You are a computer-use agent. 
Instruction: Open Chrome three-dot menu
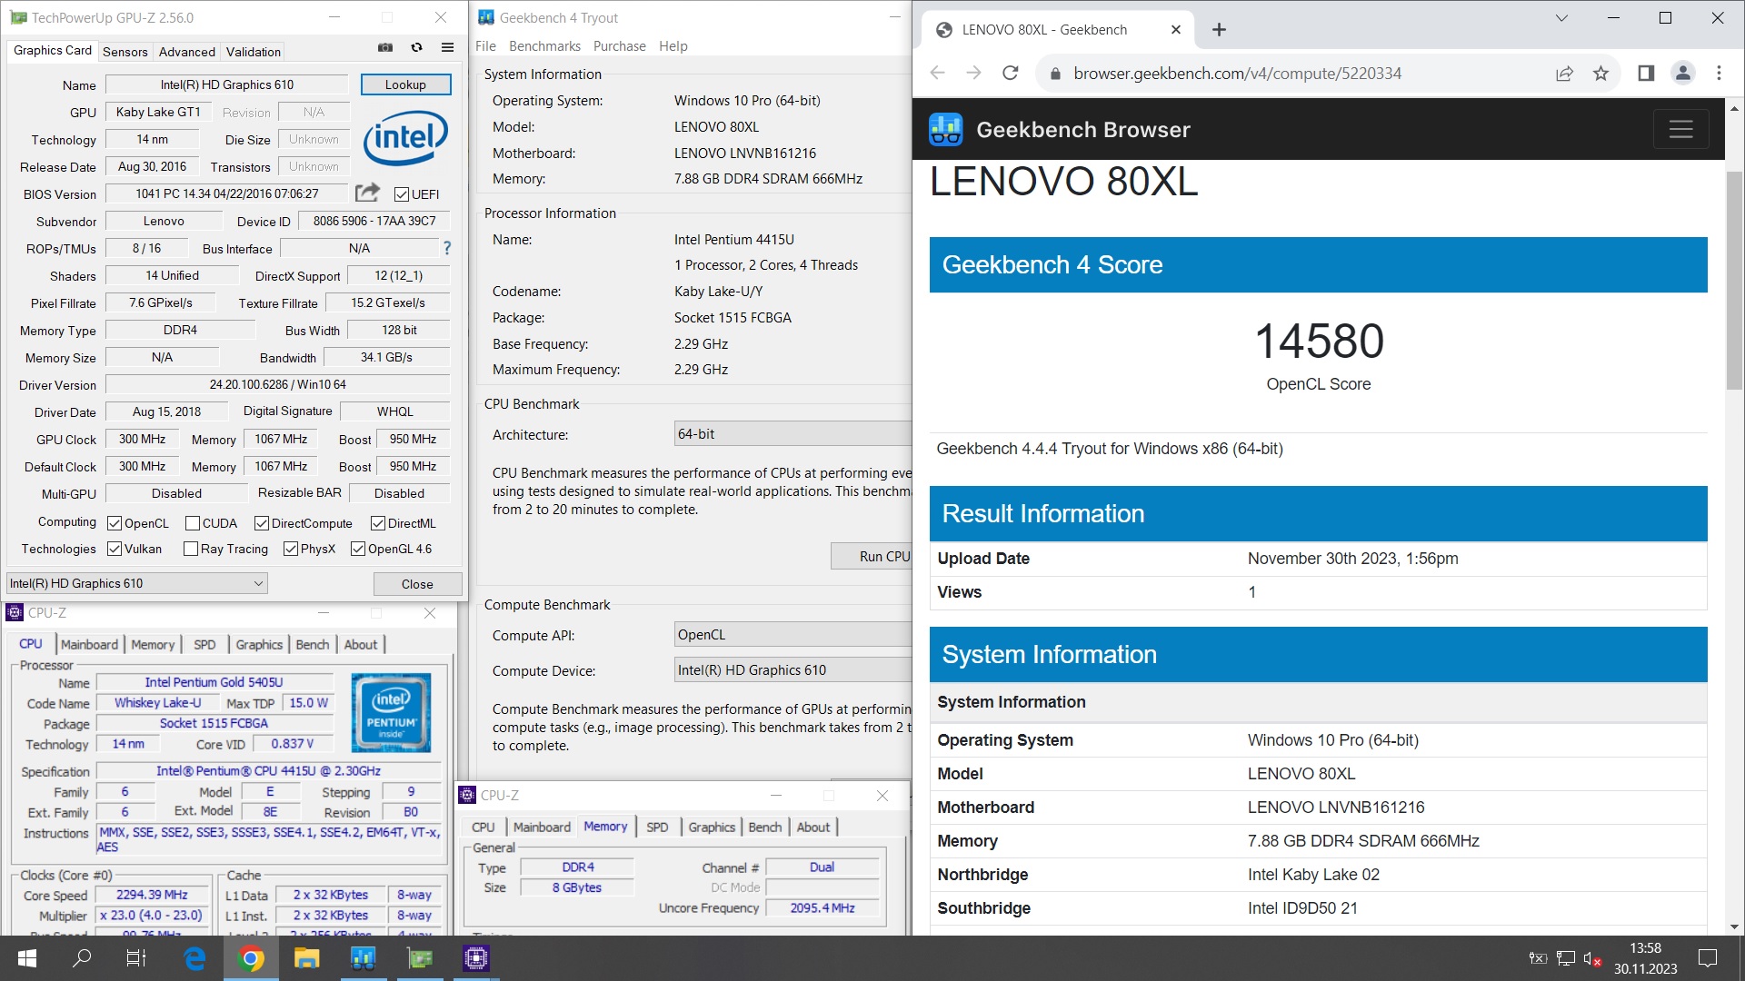tap(1719, 74)
